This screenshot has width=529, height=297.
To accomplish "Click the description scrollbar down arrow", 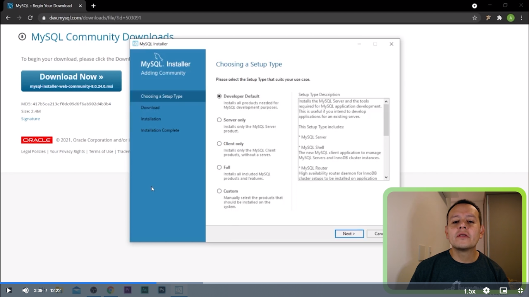I will [x=386, y=178].
